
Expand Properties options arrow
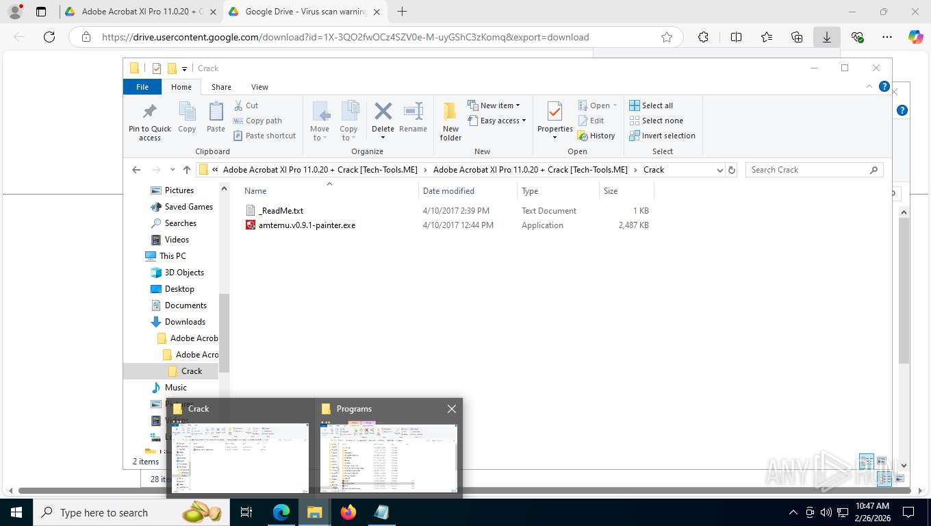(554, 138)
